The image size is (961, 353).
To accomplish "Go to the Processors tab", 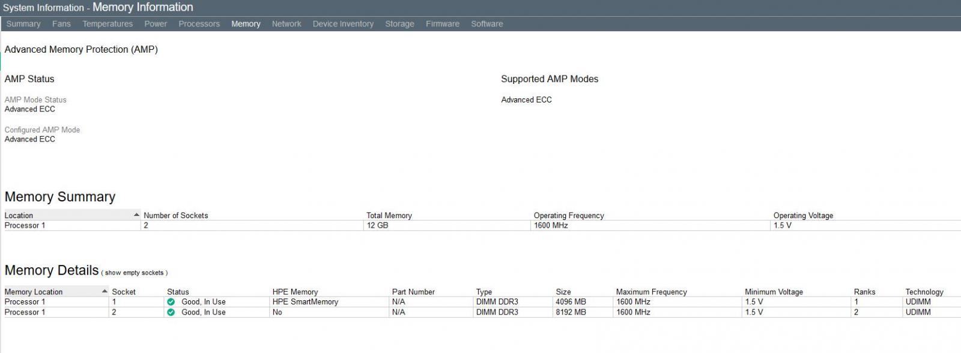I will [x=199, y=24].
